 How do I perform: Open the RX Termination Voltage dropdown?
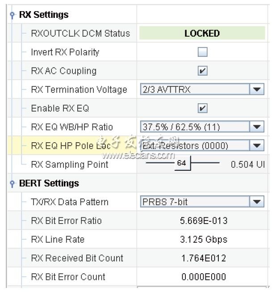(x=257, y=89)
